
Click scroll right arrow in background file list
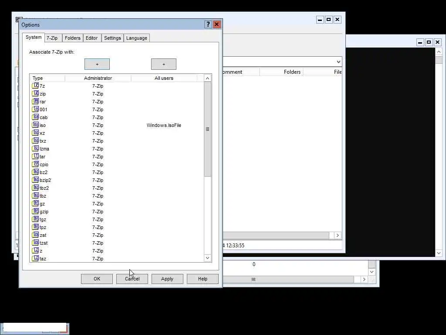coord(338,235)
